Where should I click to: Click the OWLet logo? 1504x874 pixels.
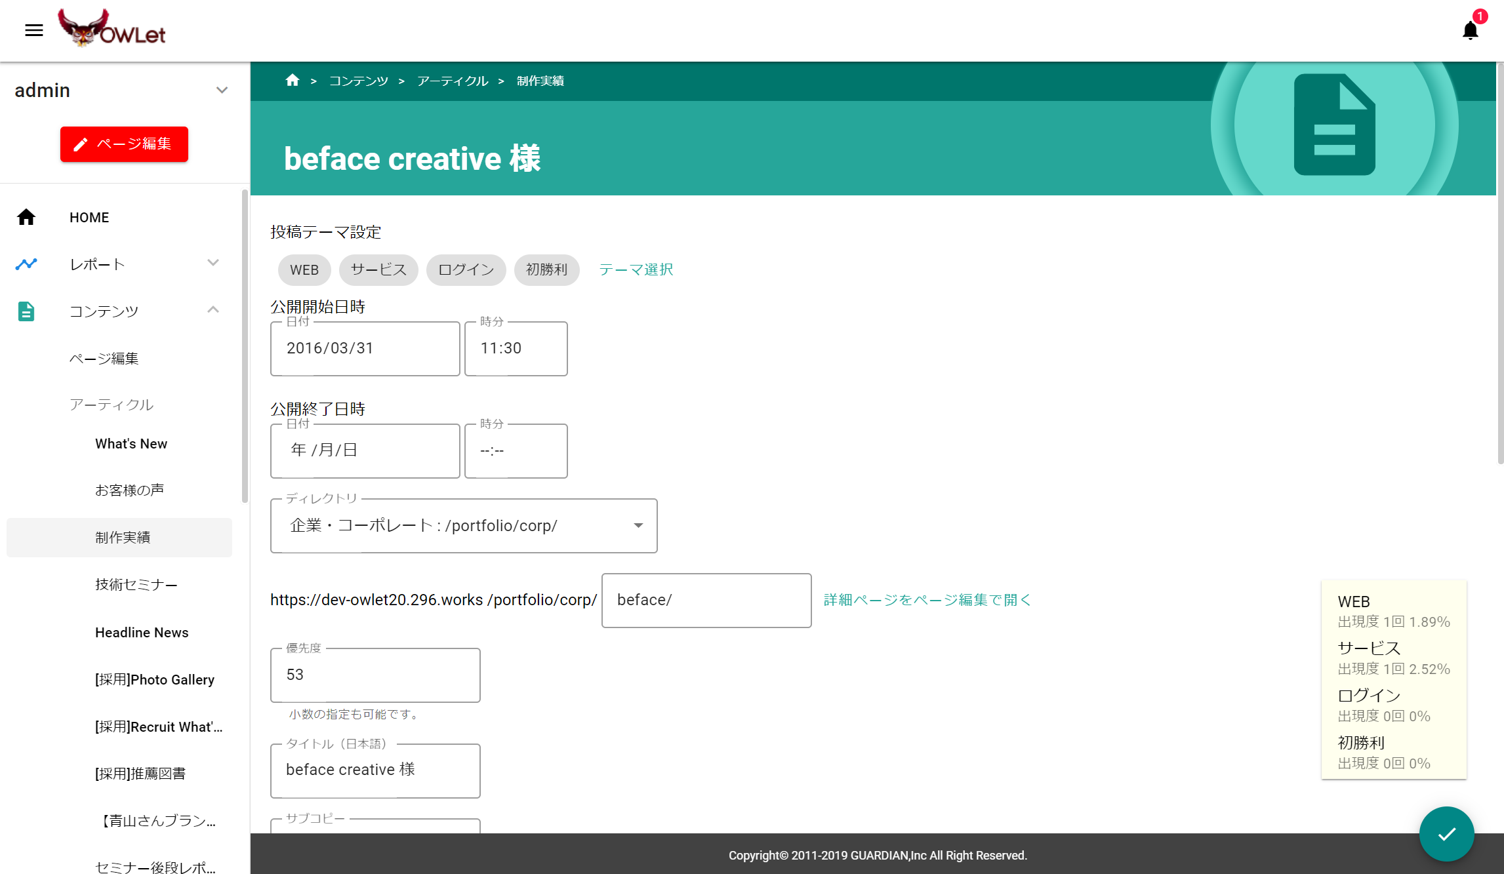(x=112, y=28)
